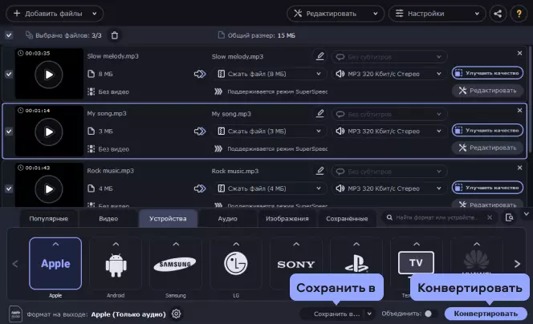Select the Huawei device preset
Image resolution: width=533 pixels, height=324 pixels.
[477, 264]
